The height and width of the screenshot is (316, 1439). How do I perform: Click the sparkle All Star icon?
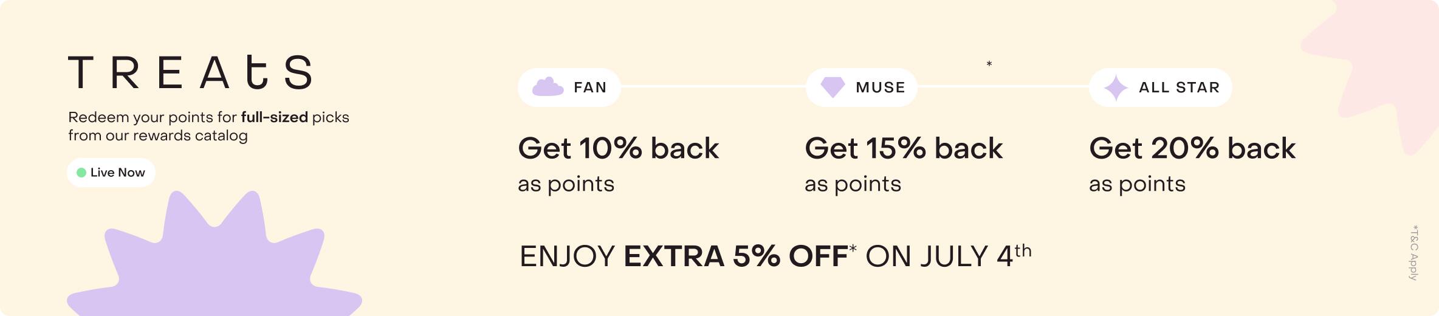(x=1116, y=88)
